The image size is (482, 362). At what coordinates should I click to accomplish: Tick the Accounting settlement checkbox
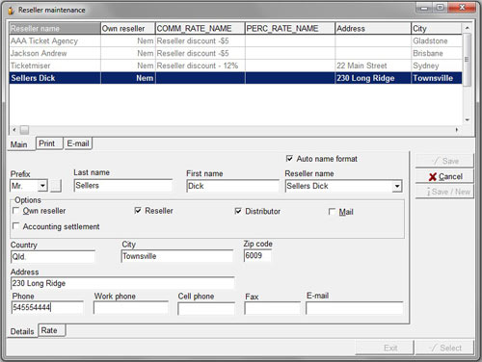coord(15,226)
